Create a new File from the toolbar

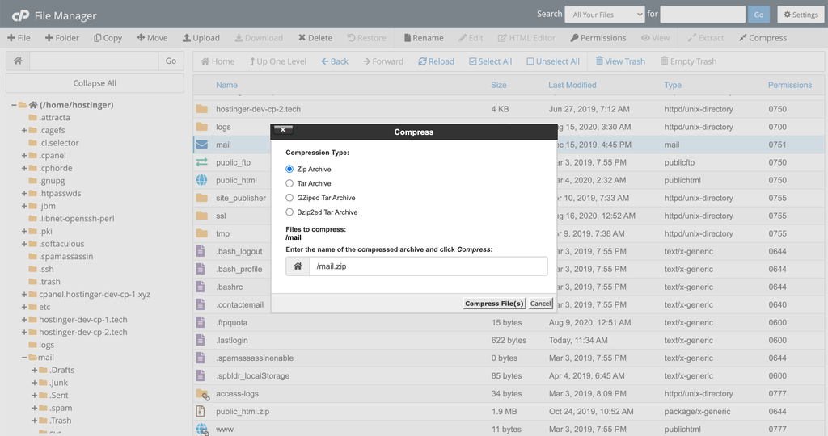[19, 38]
